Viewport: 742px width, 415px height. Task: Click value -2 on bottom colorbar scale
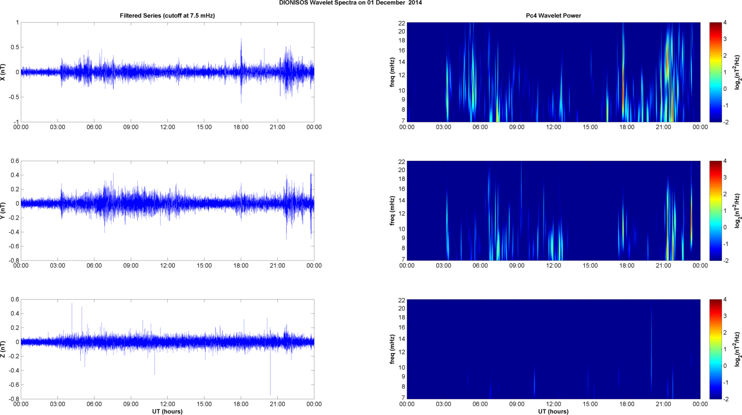(x=725, y=399)
